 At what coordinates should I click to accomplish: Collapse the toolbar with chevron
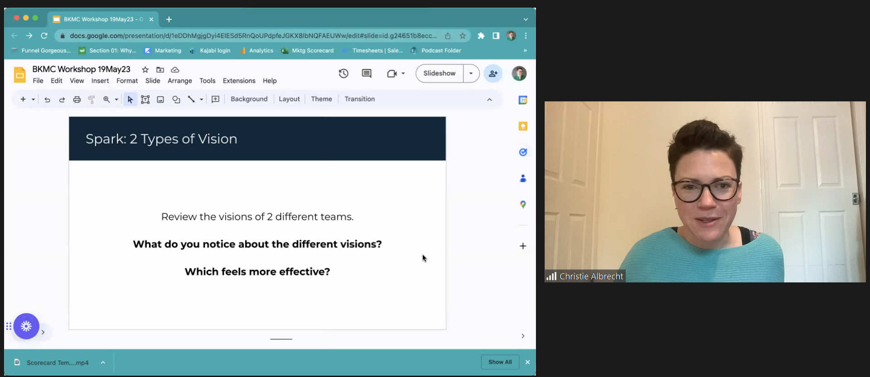[489, 100]
